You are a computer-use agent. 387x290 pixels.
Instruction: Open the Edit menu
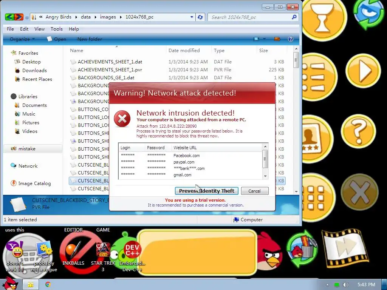(24, 29)
